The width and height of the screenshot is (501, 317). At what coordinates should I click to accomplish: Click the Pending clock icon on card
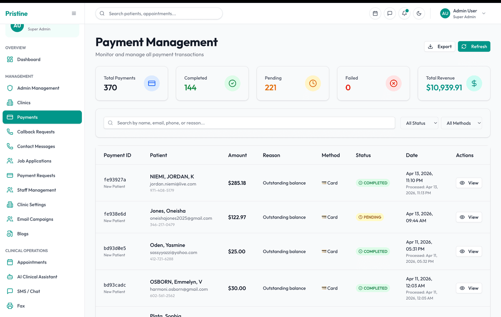coord(313,83)
